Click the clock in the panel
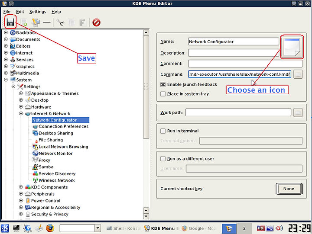The width and height of the screenshot is (312, 234). click(300, 228)
